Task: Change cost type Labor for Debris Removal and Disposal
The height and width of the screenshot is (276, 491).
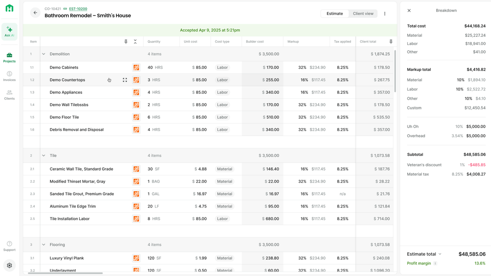Action: coord(223,130)
